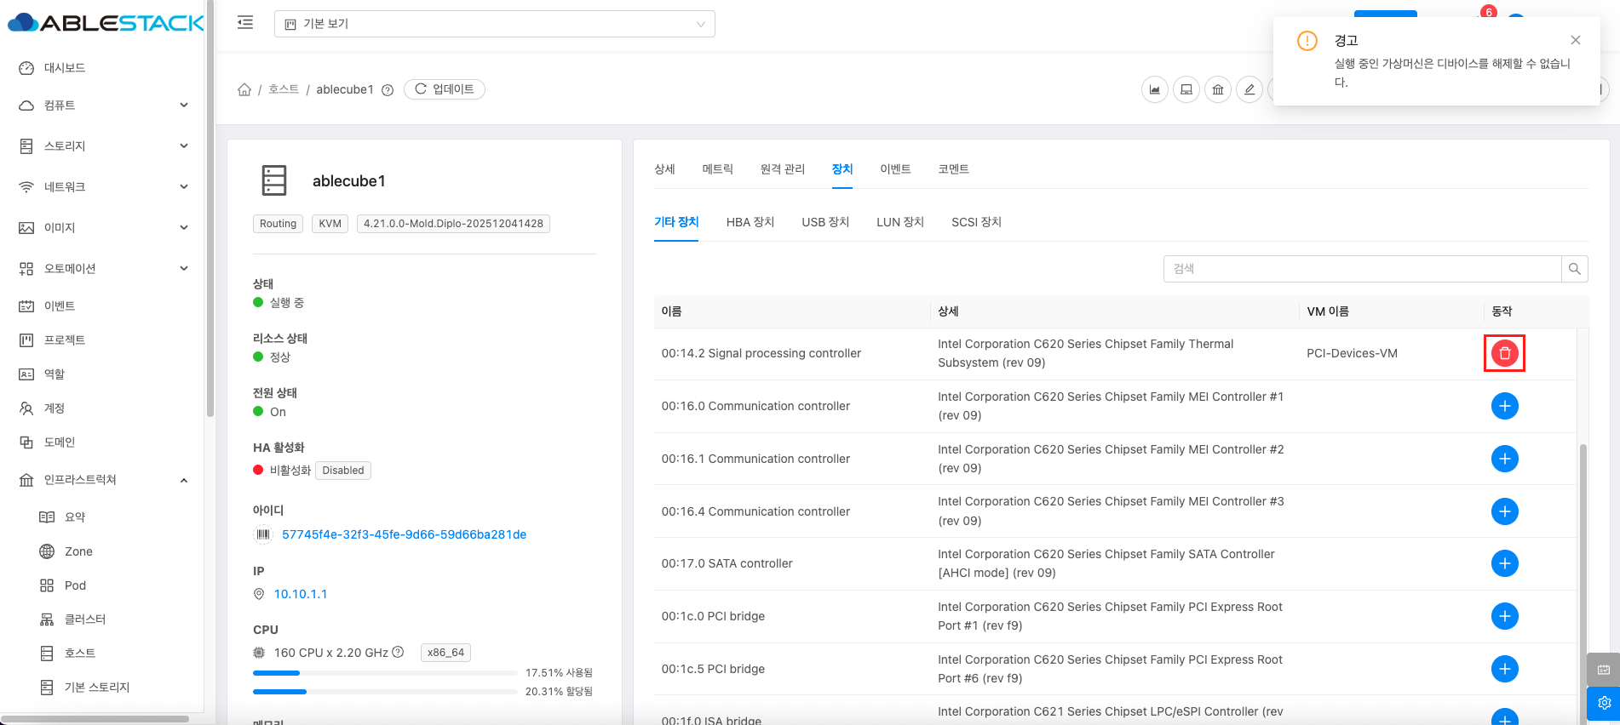The height and width of the screenshot is (725, 1620).
Task: Toggle the sidebar collapse menu icon
Action: 245,23
